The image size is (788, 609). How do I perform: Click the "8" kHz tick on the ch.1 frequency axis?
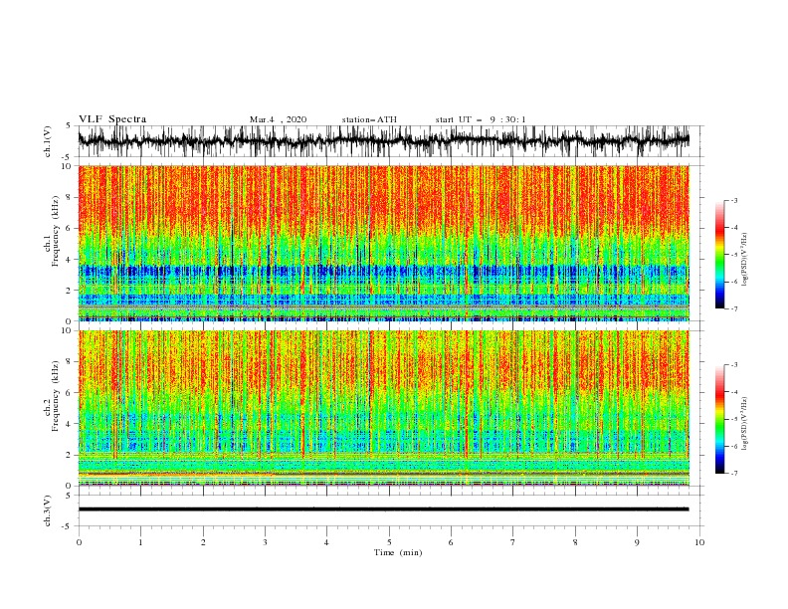pos(69,197)
